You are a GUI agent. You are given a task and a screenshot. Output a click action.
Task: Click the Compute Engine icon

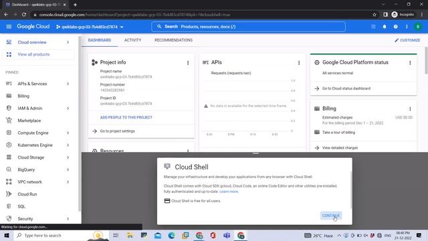click(x=9, y=133)
